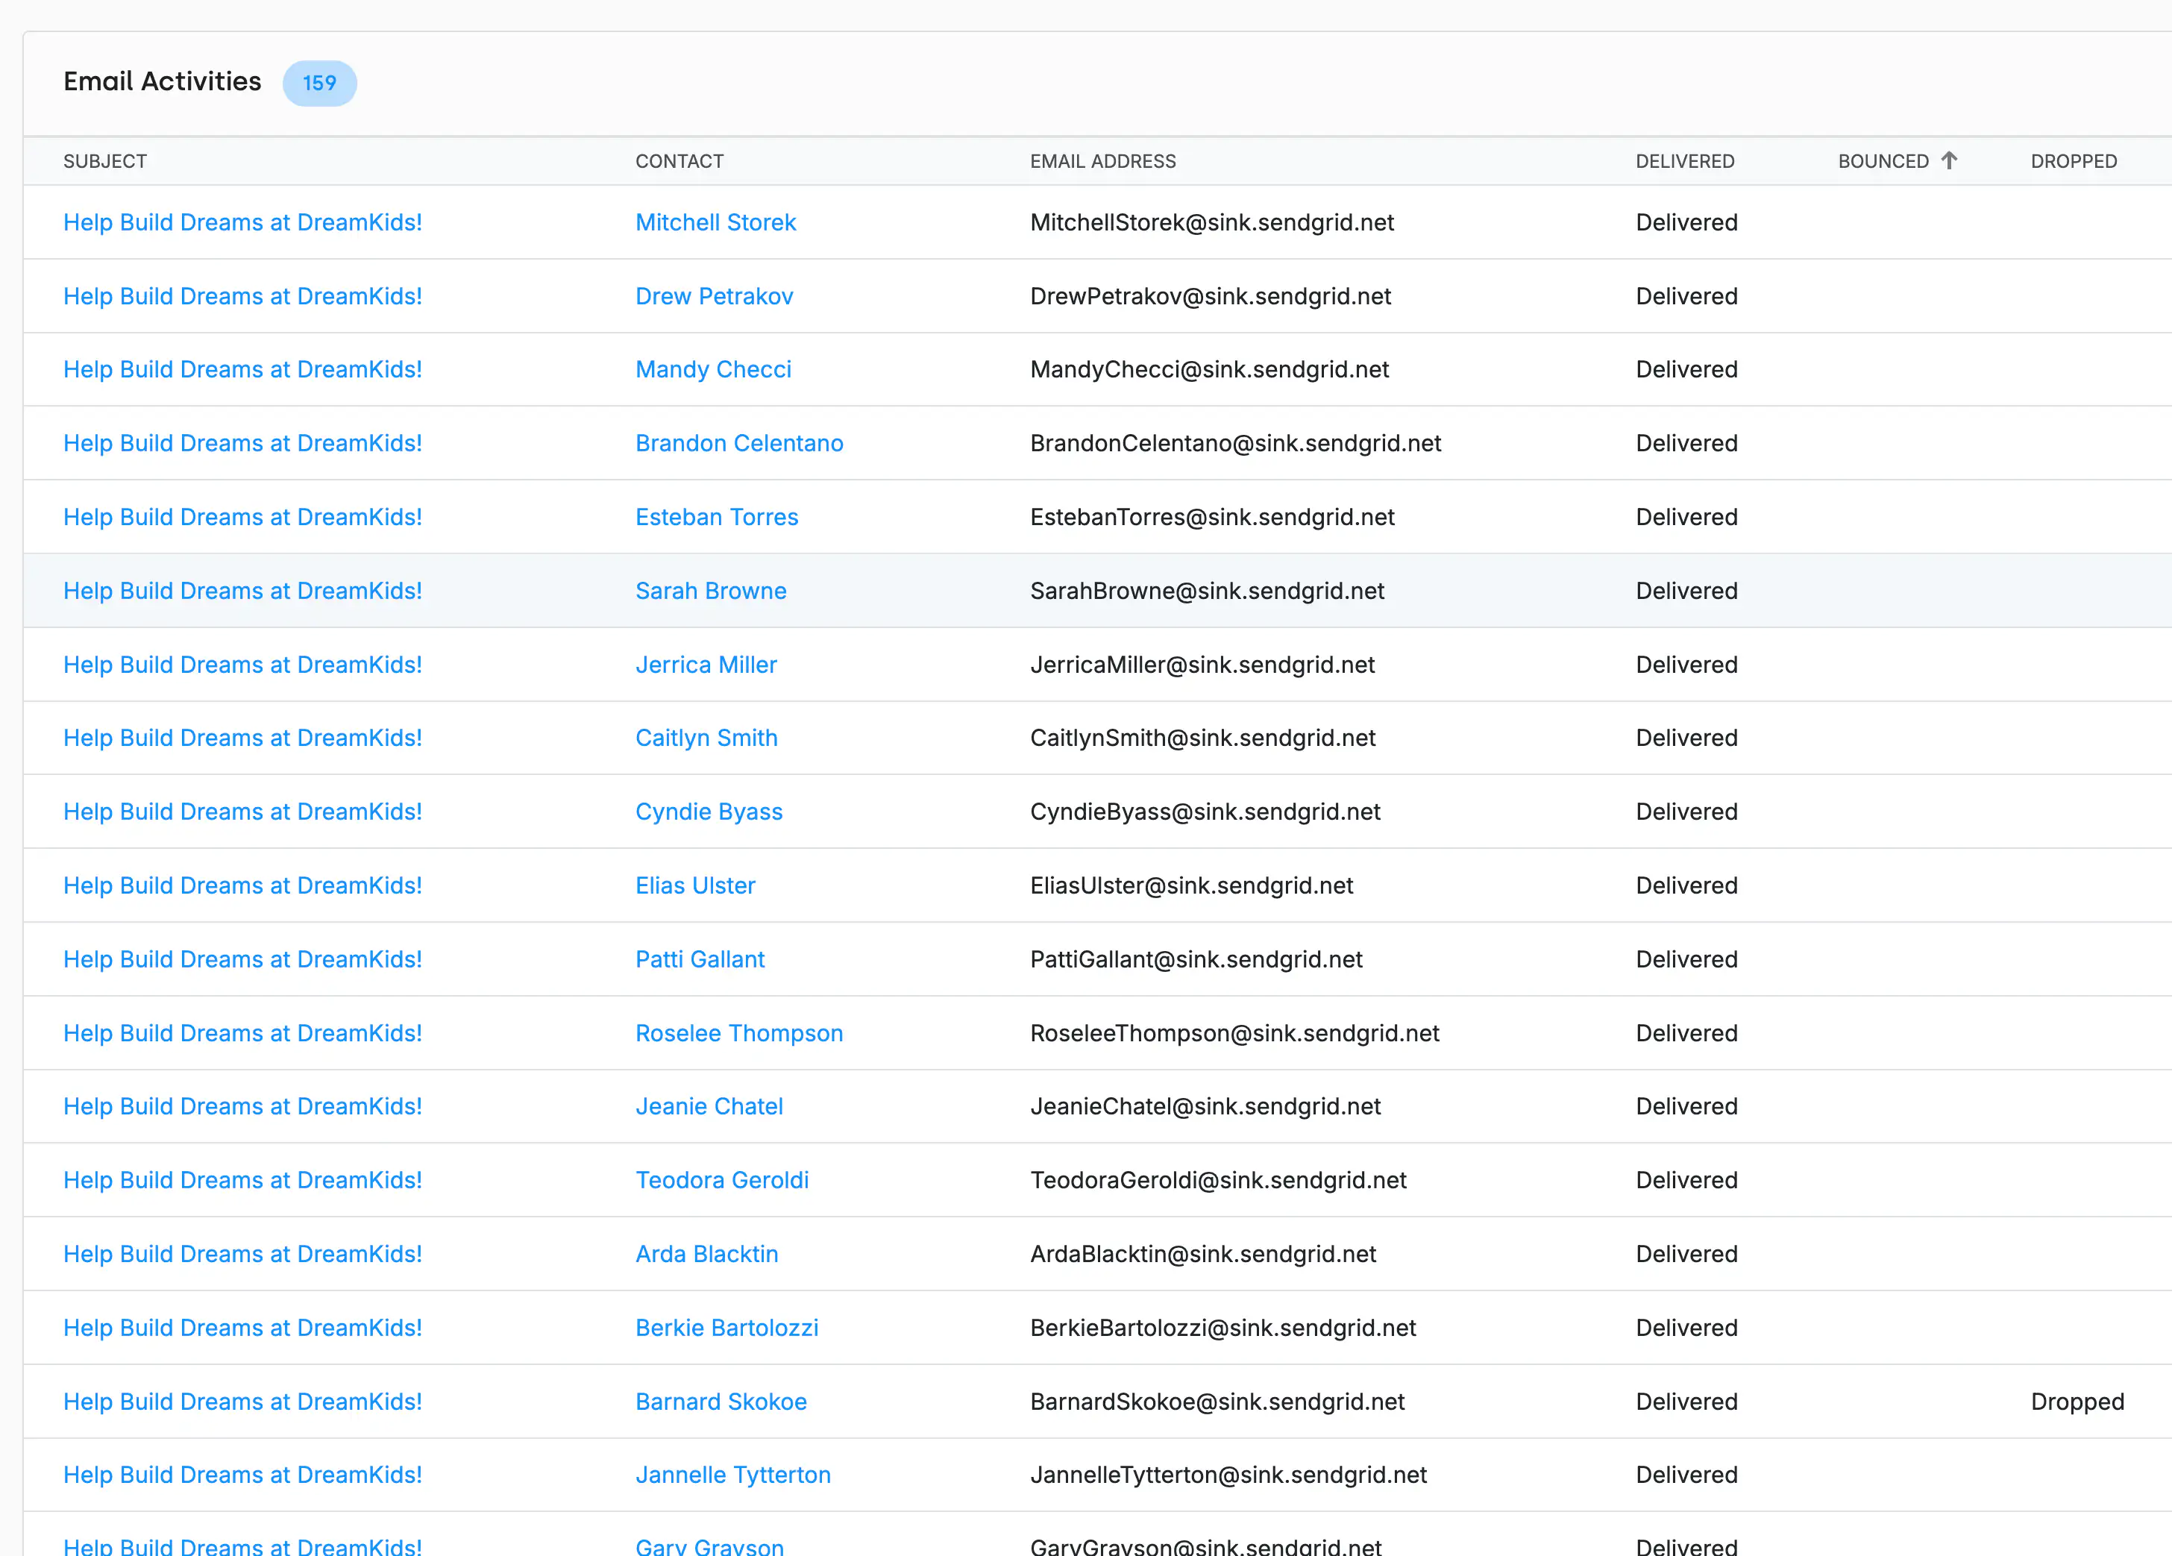Viewport: 2172px width, 1556px height.
Task: Click the sort arrow next to BOUNCED
Action: point(1950,161)
